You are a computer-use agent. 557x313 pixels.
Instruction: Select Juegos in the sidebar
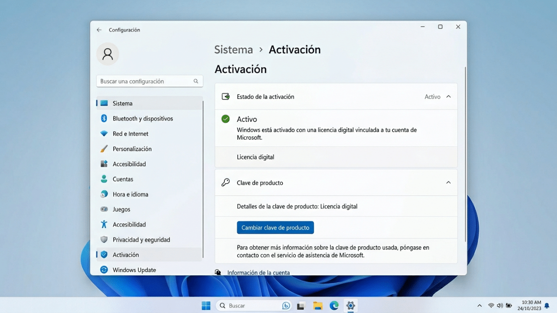click(149, 209)
